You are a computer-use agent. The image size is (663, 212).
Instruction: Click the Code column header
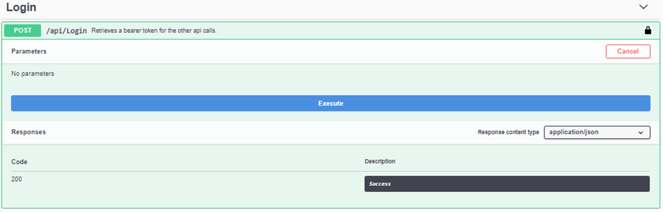pyautogui.click(x=19, y=162)
